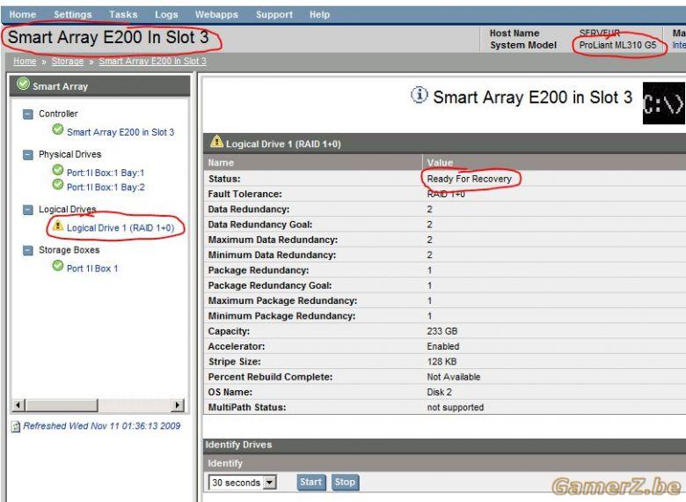Click warning icon in Logical Drive 1 panel header
The height and width of the screenshot is (502, 686).
[x=216, y=141]
